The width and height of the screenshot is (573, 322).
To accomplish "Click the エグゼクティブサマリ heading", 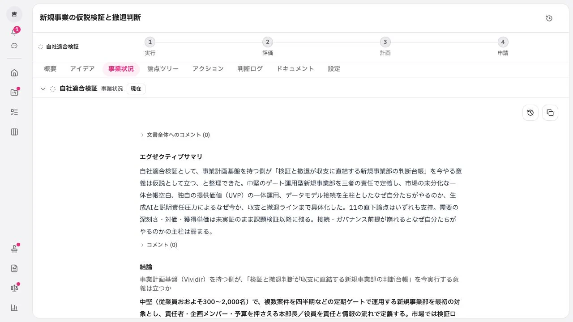I will pyautogui.click(x=171, y=157).
